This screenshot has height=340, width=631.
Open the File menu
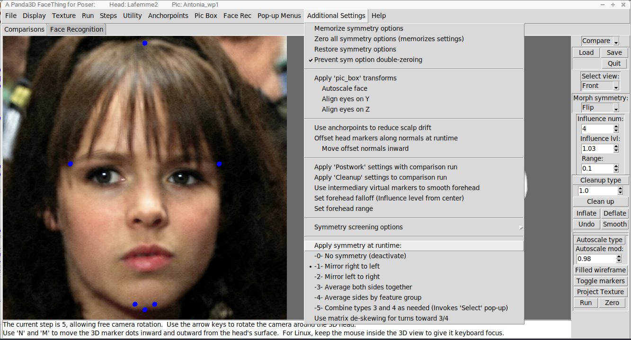11,16
